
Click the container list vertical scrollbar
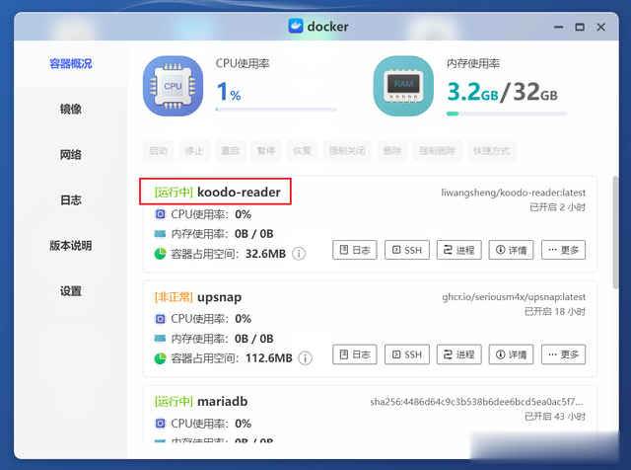pos(615,233)
